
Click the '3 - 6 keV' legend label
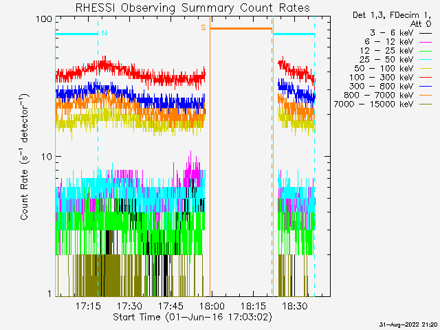392,33
